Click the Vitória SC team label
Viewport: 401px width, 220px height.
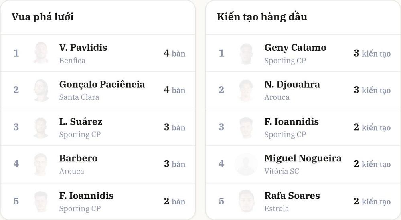coord(282,171)
